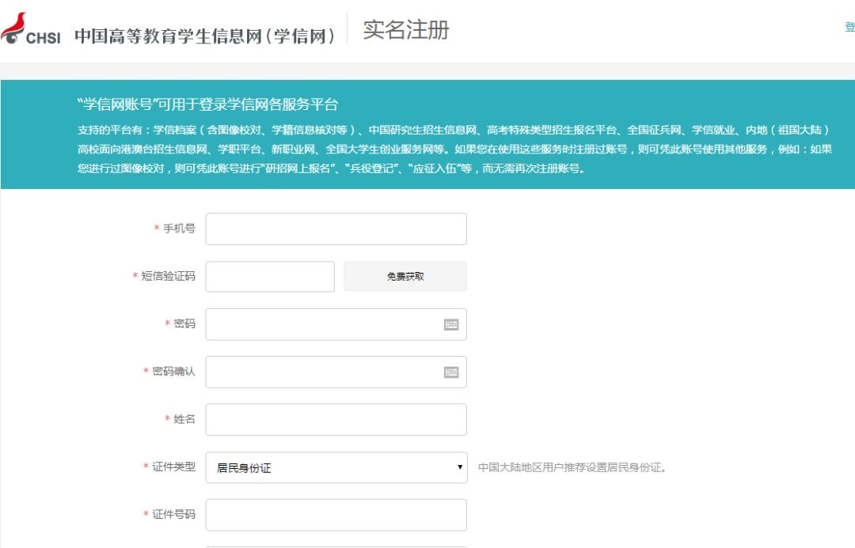Click the CHSI logo icon

click(x=30, y=29)
